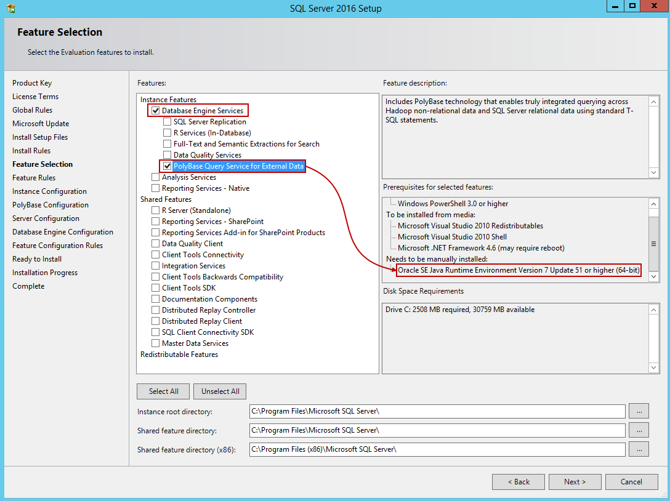Browse for instance root directory
The height and width of the screenshot is (501, 670).
coord(639,411)
